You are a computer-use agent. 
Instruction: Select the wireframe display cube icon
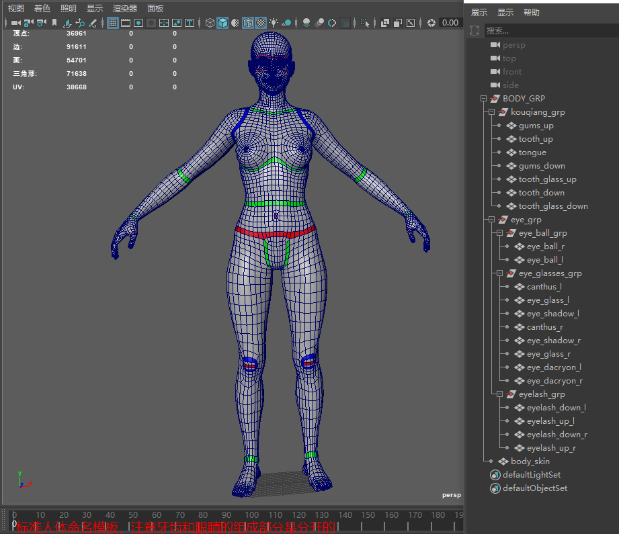(210, 23)
